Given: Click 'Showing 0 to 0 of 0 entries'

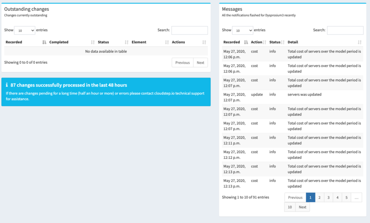Looking at the screenshot, I should 26,62.
